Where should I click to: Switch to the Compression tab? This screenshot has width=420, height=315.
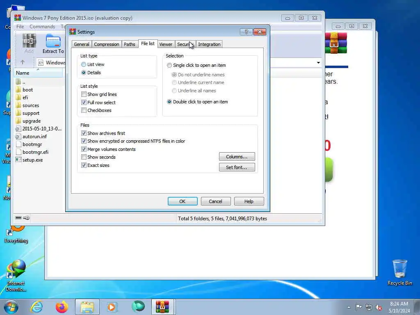[x=106, y=44]
